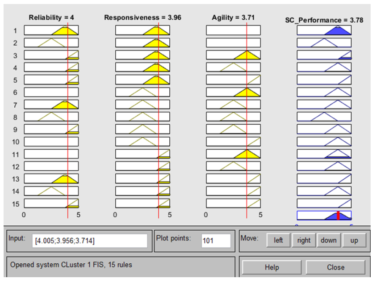Image resolution: width=376 pixels, height=283 pixels.
Task: Click the aggregated SC_Performance output plot
Action: (324, 215)
